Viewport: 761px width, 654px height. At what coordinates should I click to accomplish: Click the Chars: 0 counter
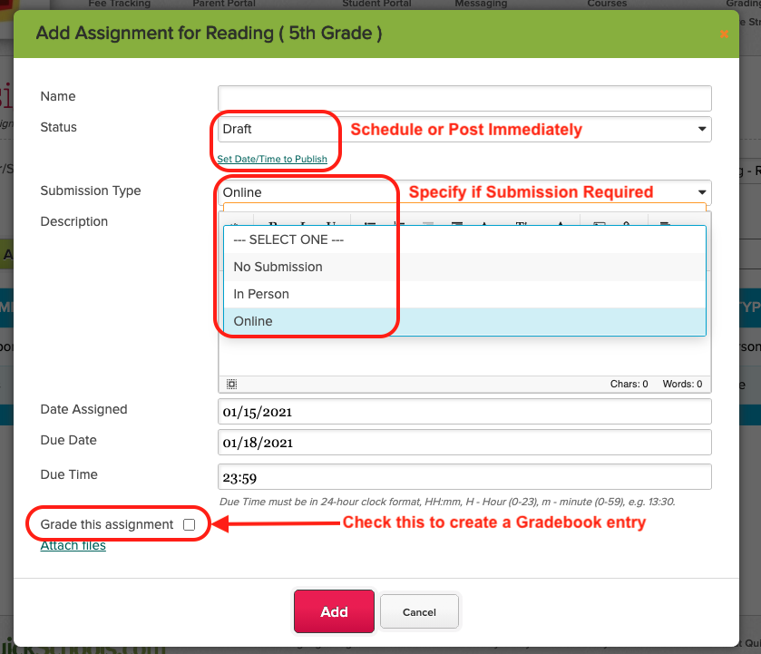click(x=629, y=384)
